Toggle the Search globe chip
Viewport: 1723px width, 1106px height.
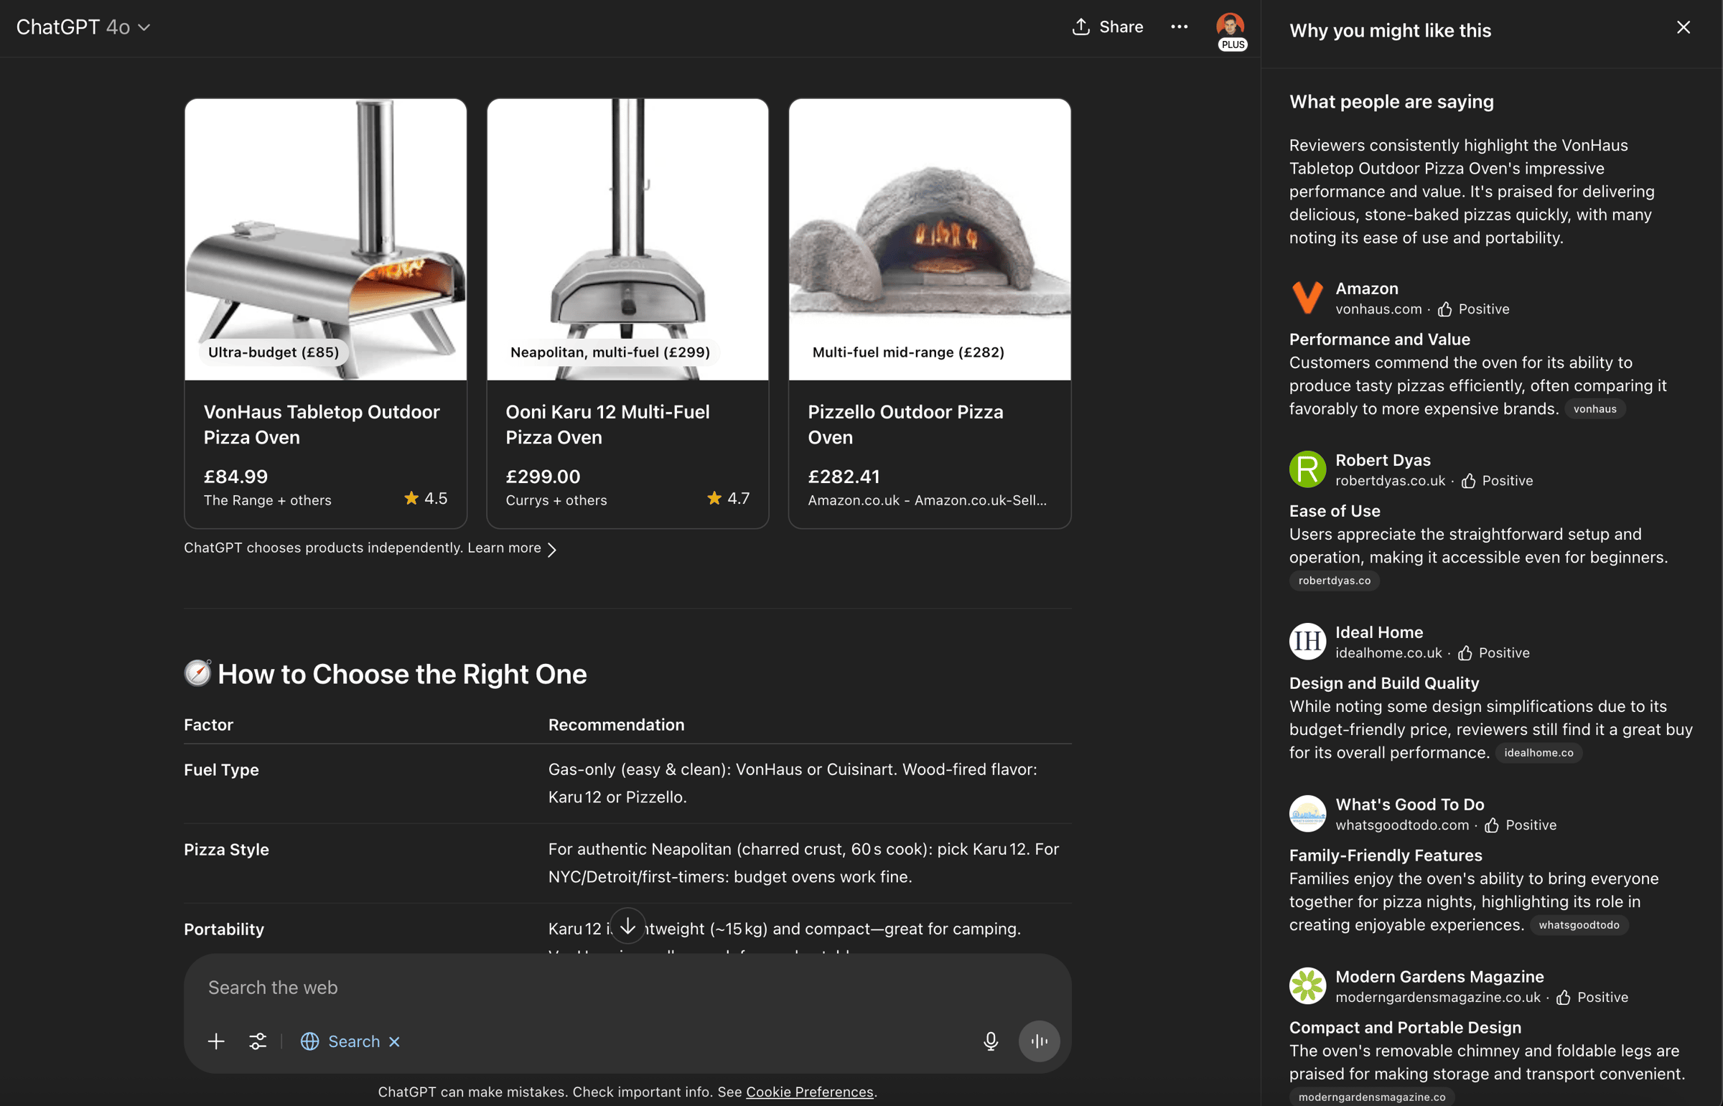click(x=340, y=1041)
